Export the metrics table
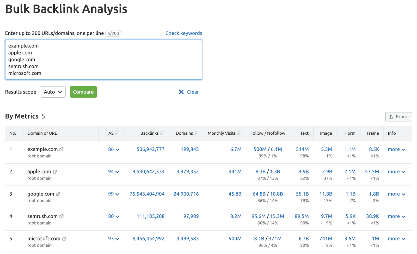Viewport: 417px width, 254px height. coord(399,117)
